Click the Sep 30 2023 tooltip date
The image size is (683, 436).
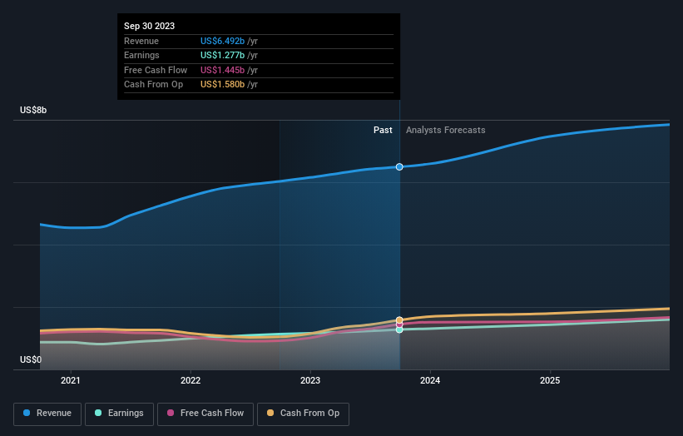pyautogui.click(x=150, y=26)
